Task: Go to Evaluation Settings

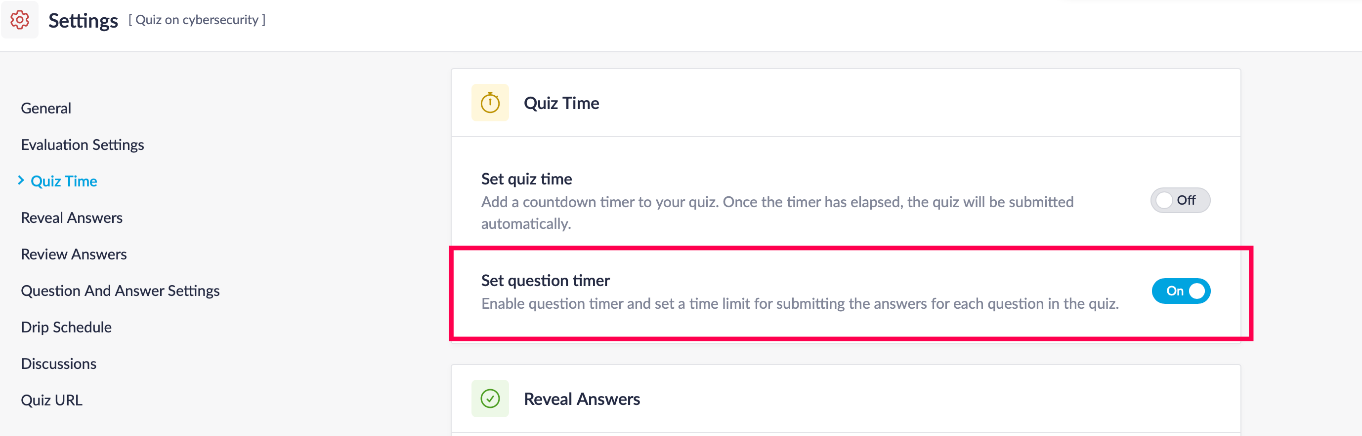Action: coord(83,145)
